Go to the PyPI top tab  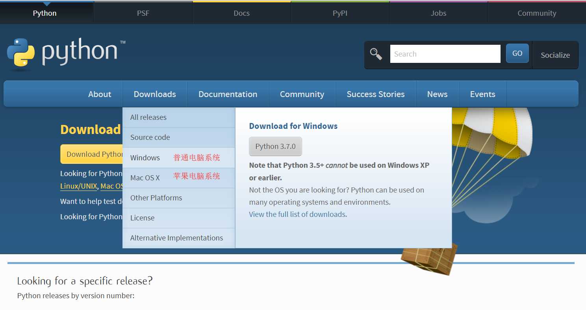[340, 13]
